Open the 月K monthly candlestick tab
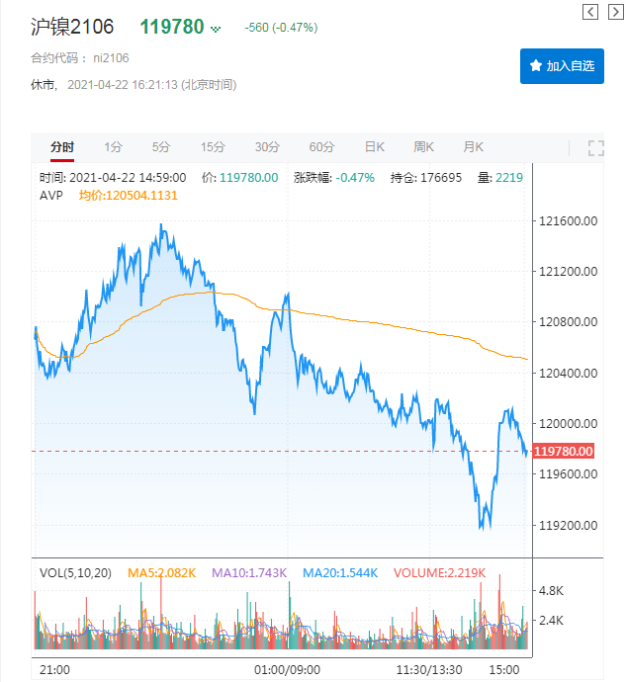 point(474,147)
